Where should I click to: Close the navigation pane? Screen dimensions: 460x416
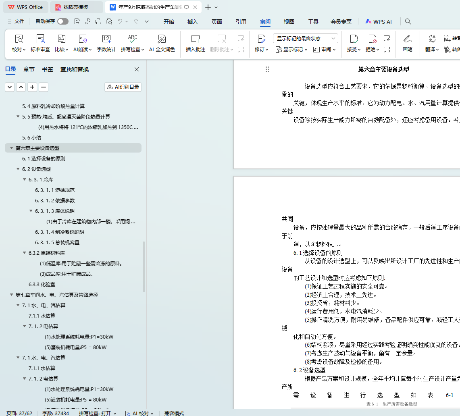pos(137,69)
